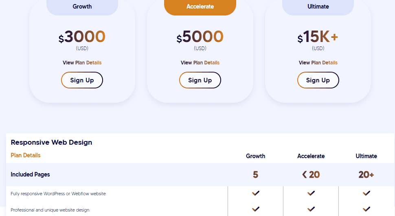Click checkmark for WordPress row under Ultimate
Image resolution: width=395 pixels, height=216 pixels.
[x=366, y=193]
